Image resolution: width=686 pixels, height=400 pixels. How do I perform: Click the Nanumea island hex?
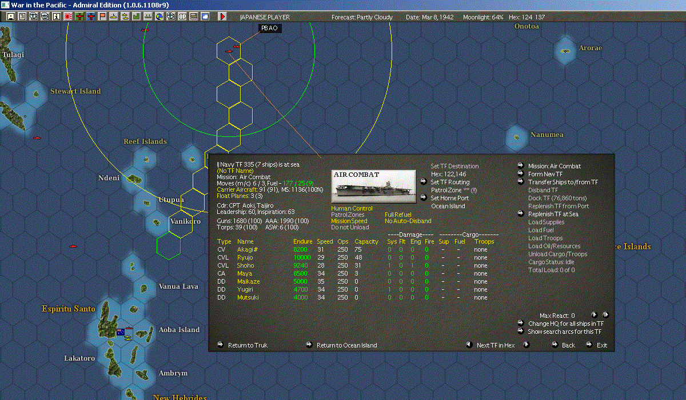(517, 136)
